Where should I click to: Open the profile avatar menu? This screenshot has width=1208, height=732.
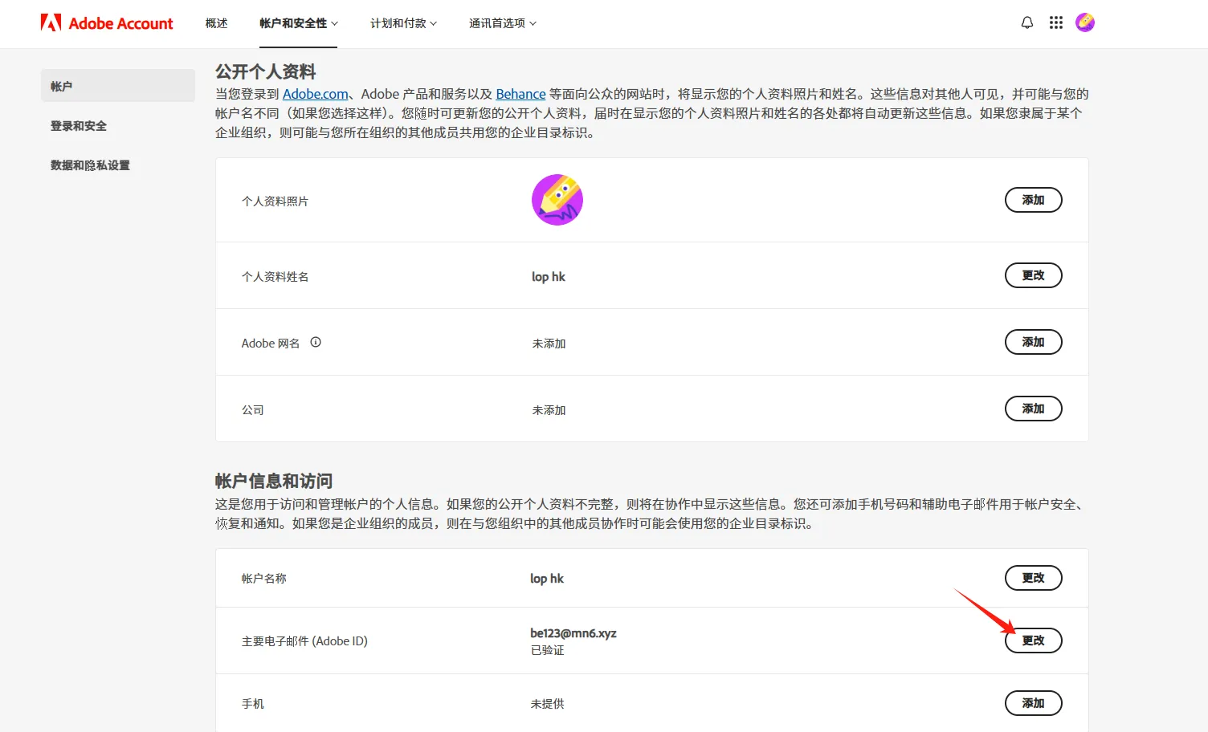point(1085,22)
